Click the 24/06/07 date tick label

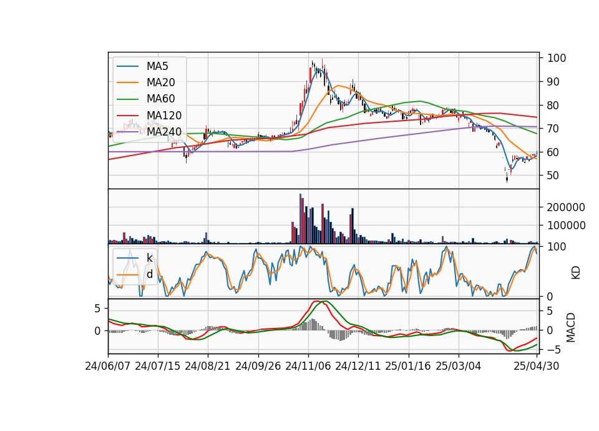click(x=108, y=366)
